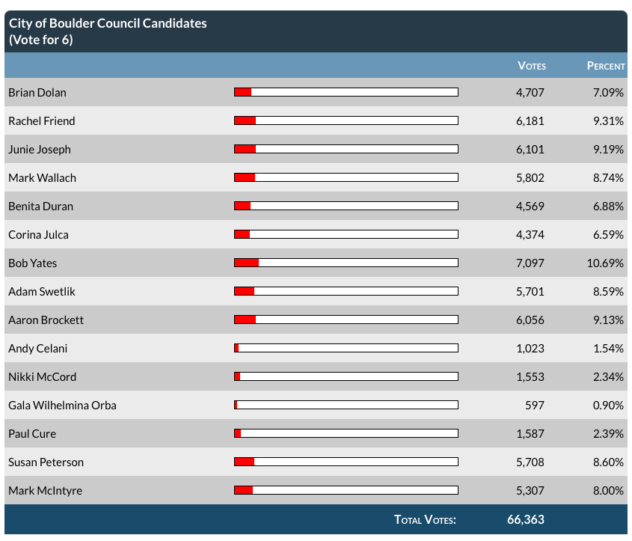Viewport: 632px width, 541px height.
Task: Select the Brian Dolan candidate name
Action: (37, 93)
